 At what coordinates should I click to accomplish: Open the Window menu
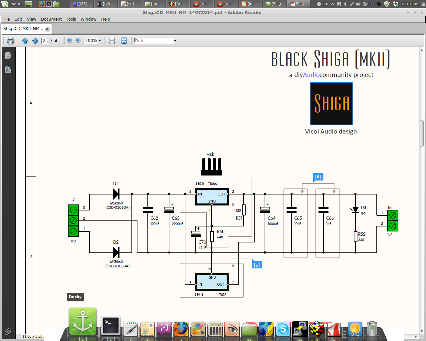pos(88,19)
